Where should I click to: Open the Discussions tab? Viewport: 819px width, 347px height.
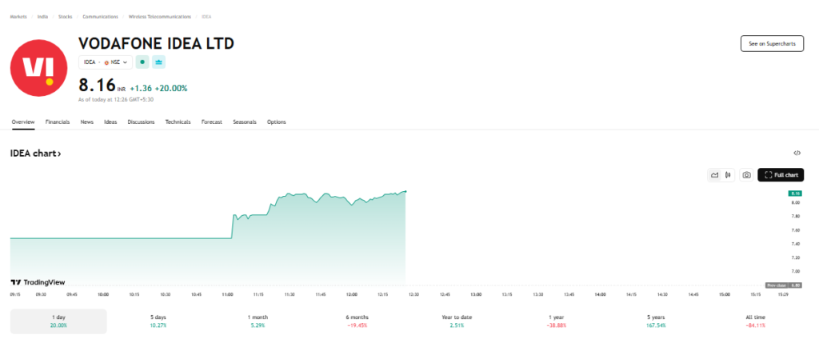[x=141, y=122]
